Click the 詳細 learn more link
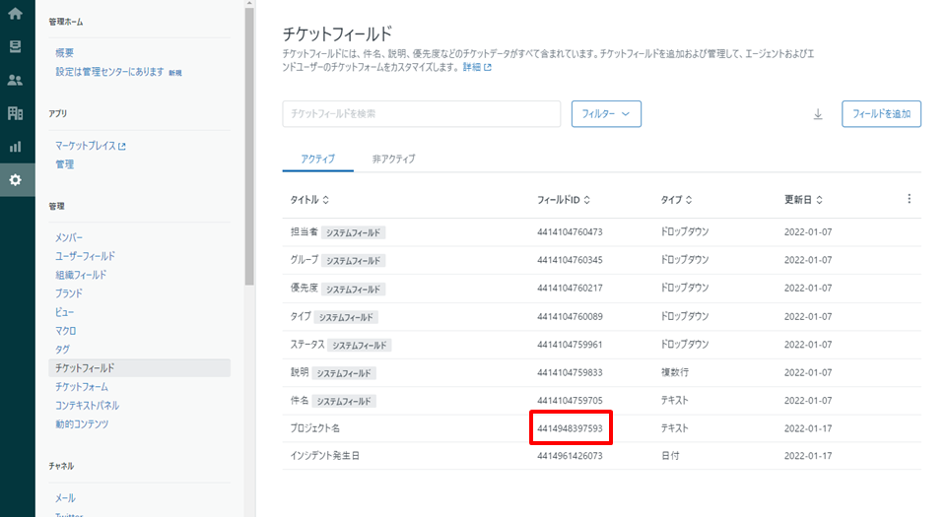The image size is (948, 517). coord(472,67)
